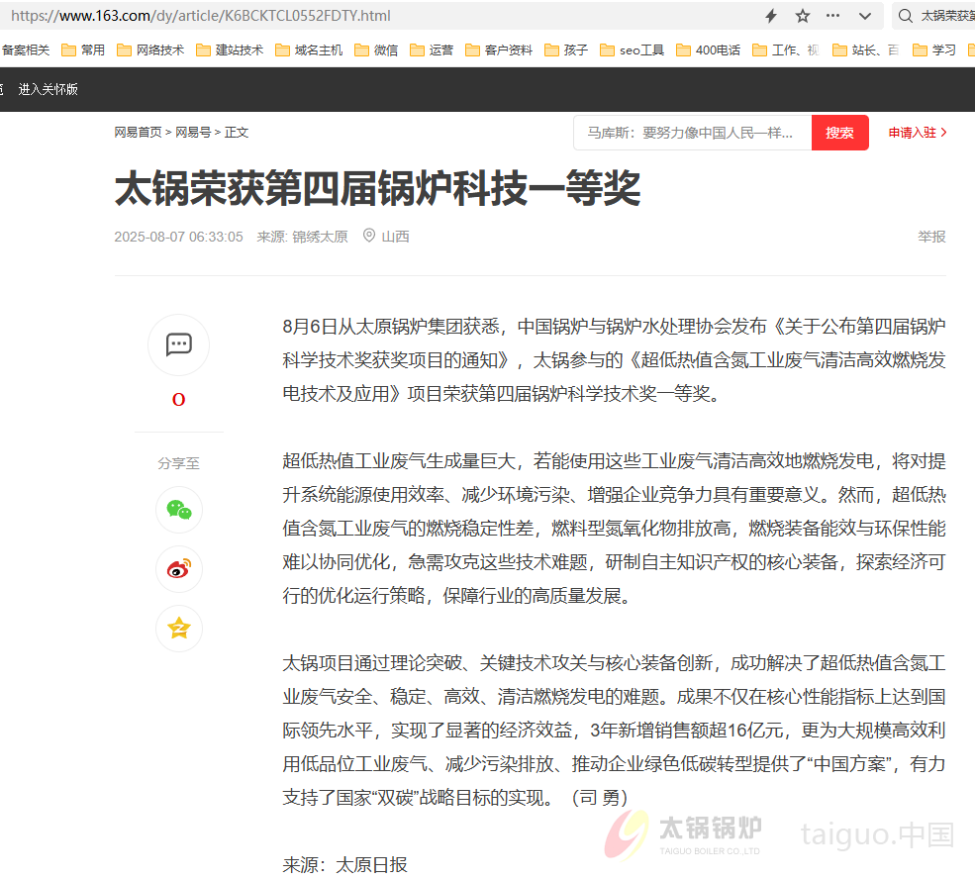Click the 举报 report link
This screenshot has height=880, width=975.
tap(930, 237)
